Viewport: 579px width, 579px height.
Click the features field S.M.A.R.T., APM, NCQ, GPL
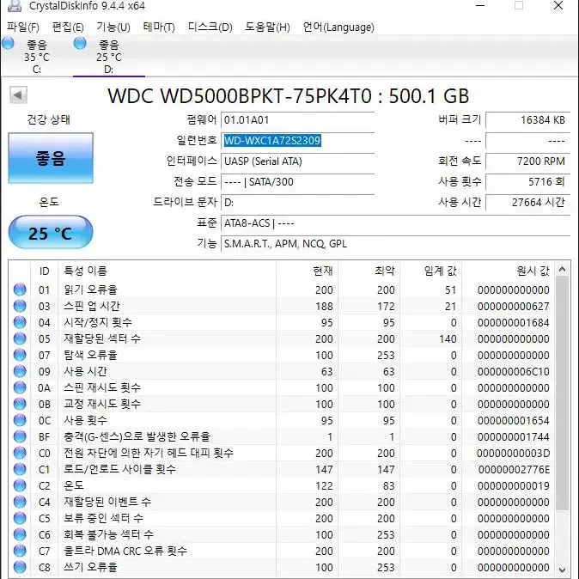(396, 244)
